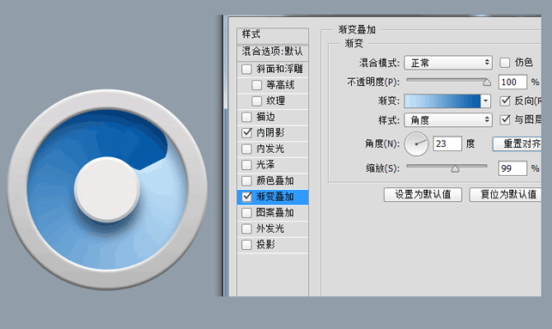Click the 复位为默认值 button
Screen dimensions: 552x329
point(506,194)
